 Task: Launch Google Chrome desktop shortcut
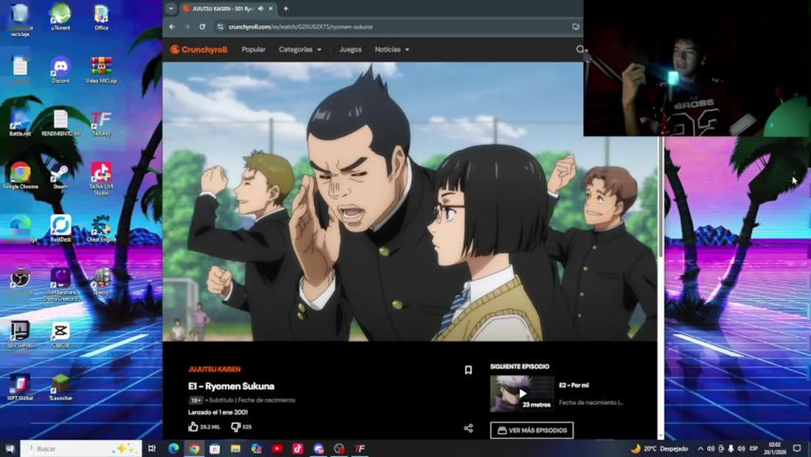[20, 176]
